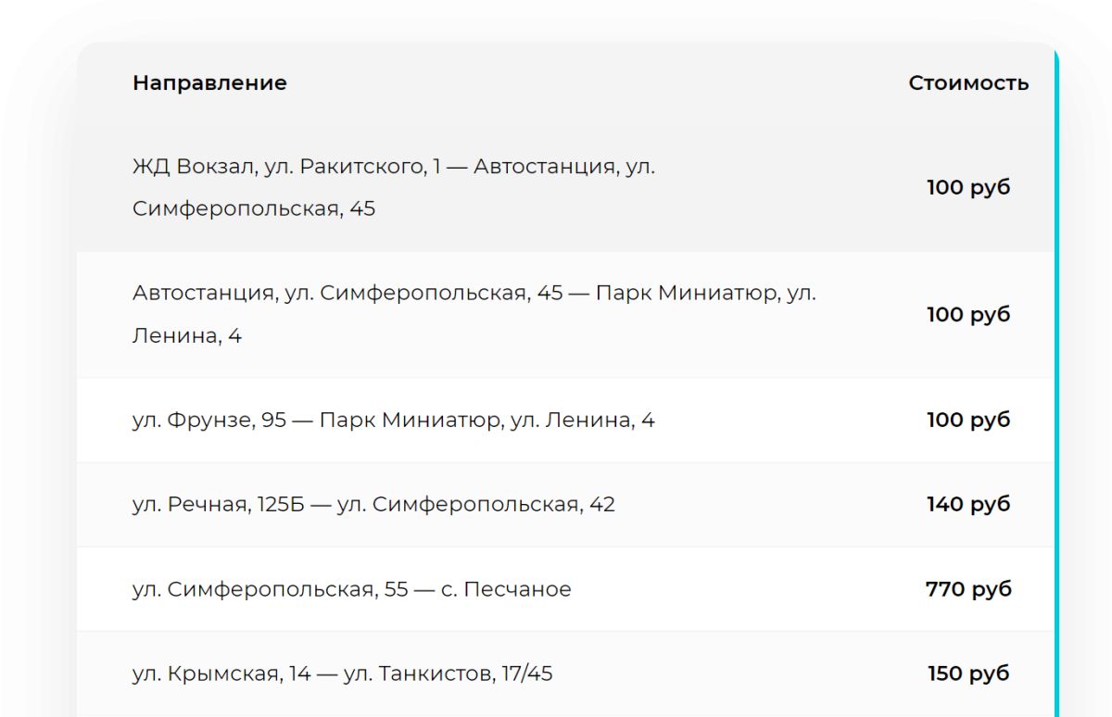
Task: Click 100 руб price for ЖД Вокзал route
Action: [967, 188]
